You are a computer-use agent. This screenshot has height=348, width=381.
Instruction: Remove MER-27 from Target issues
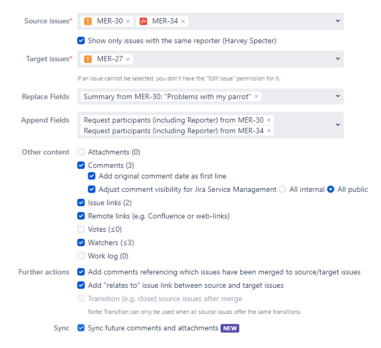coord(128,59)
